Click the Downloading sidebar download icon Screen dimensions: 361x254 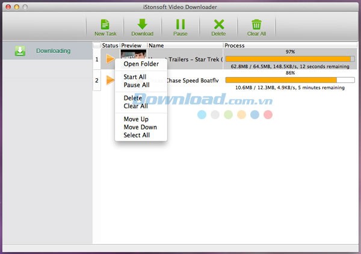(20, 51)
